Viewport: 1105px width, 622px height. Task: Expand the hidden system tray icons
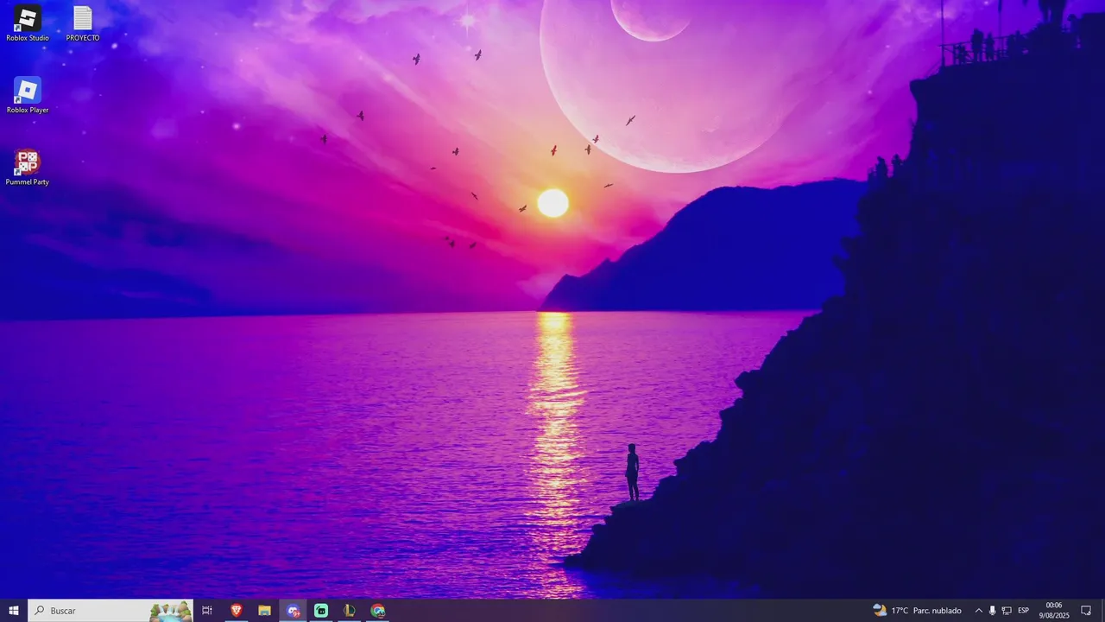(x=978, y=611)
